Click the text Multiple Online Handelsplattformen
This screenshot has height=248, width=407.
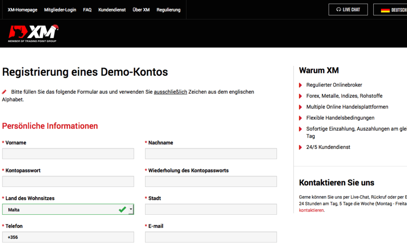pos(347,107)
